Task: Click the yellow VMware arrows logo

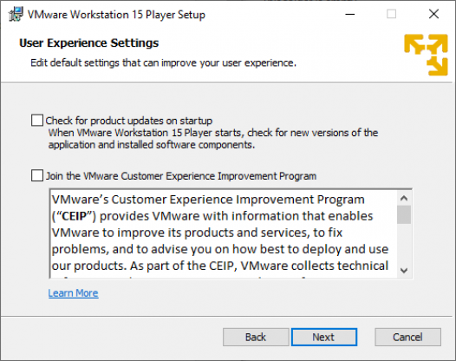Action: click(x=426, y=55)
